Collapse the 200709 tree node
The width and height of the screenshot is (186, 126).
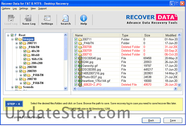pyautogui.click(x=17, y=71)
